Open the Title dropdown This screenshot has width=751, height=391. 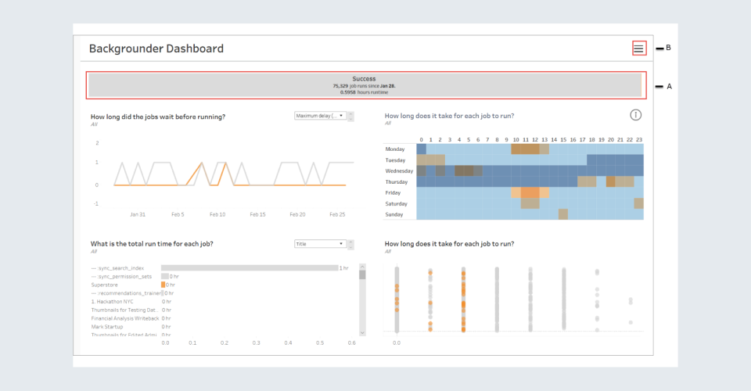point(320,244)
